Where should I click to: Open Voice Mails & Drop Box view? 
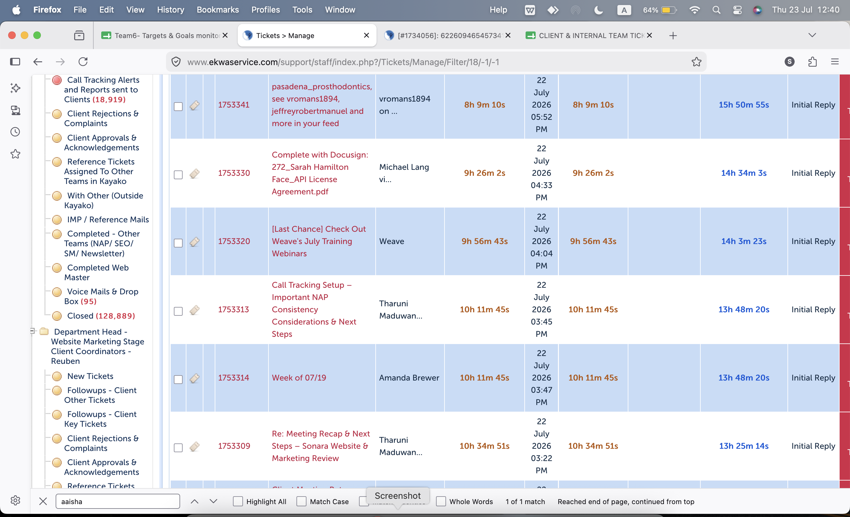point(101,297)
